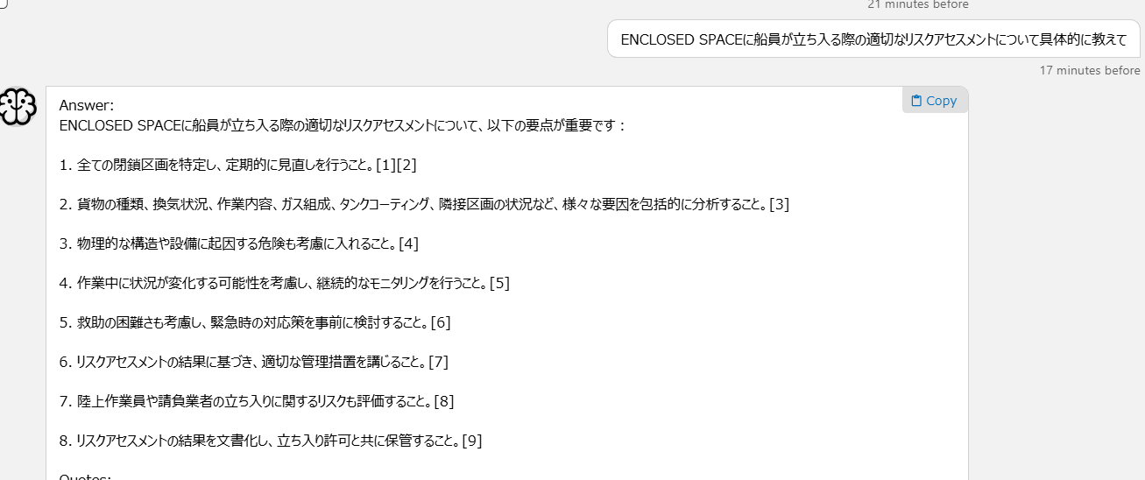
Task: Click citation reference [6]
Action: pos(441,322)
